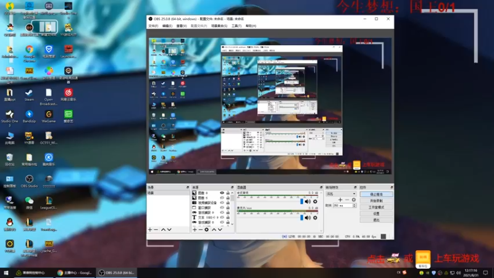This screenshot has width=494, height=278.
Task: Open the Windows notification center
Action: point(485,272)
